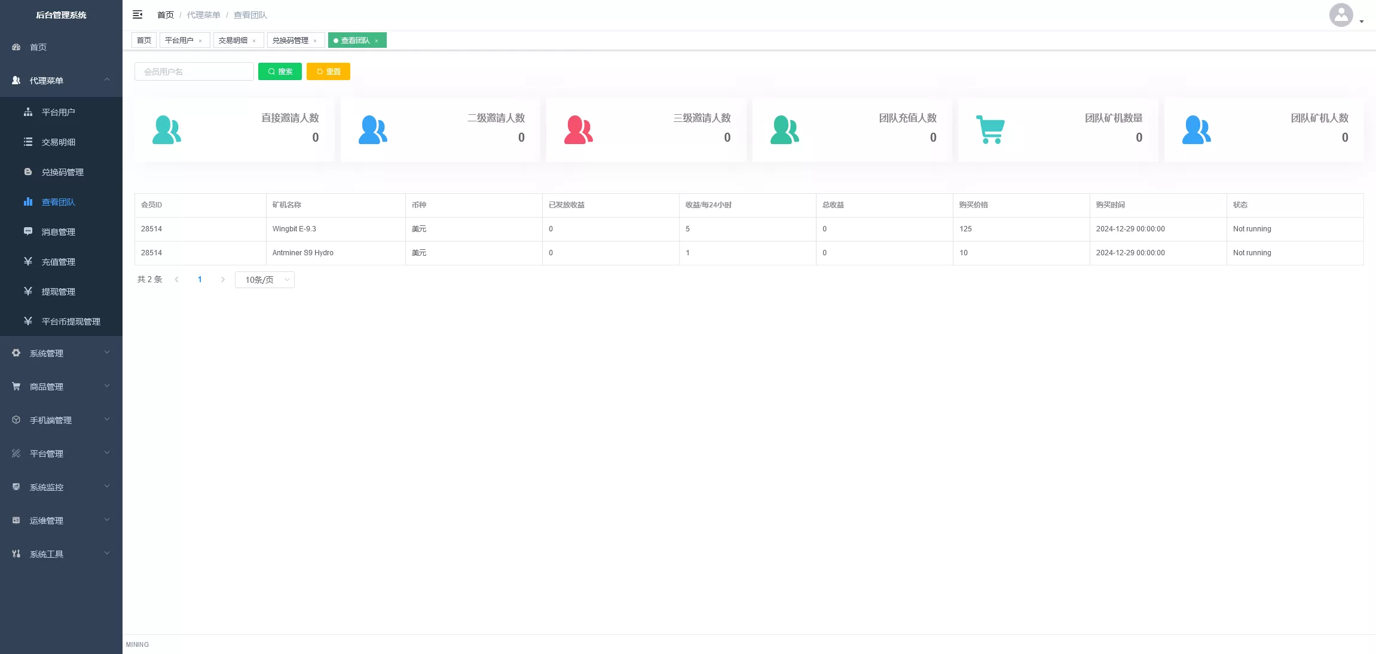Viewport: 1376px width, 654px height.
Task: Open 交易明细 list item in sidebar
Action: (x=58, y=142)
